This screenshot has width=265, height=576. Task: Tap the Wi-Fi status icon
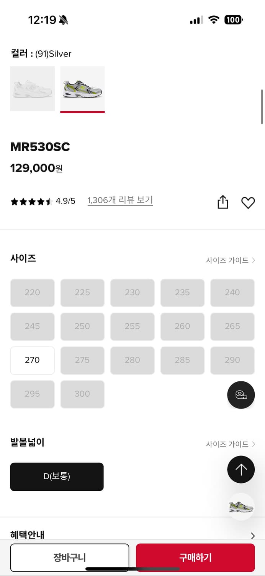[x=214, y=20]
